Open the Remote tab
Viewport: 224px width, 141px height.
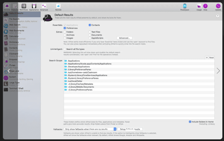pos(58,7)
